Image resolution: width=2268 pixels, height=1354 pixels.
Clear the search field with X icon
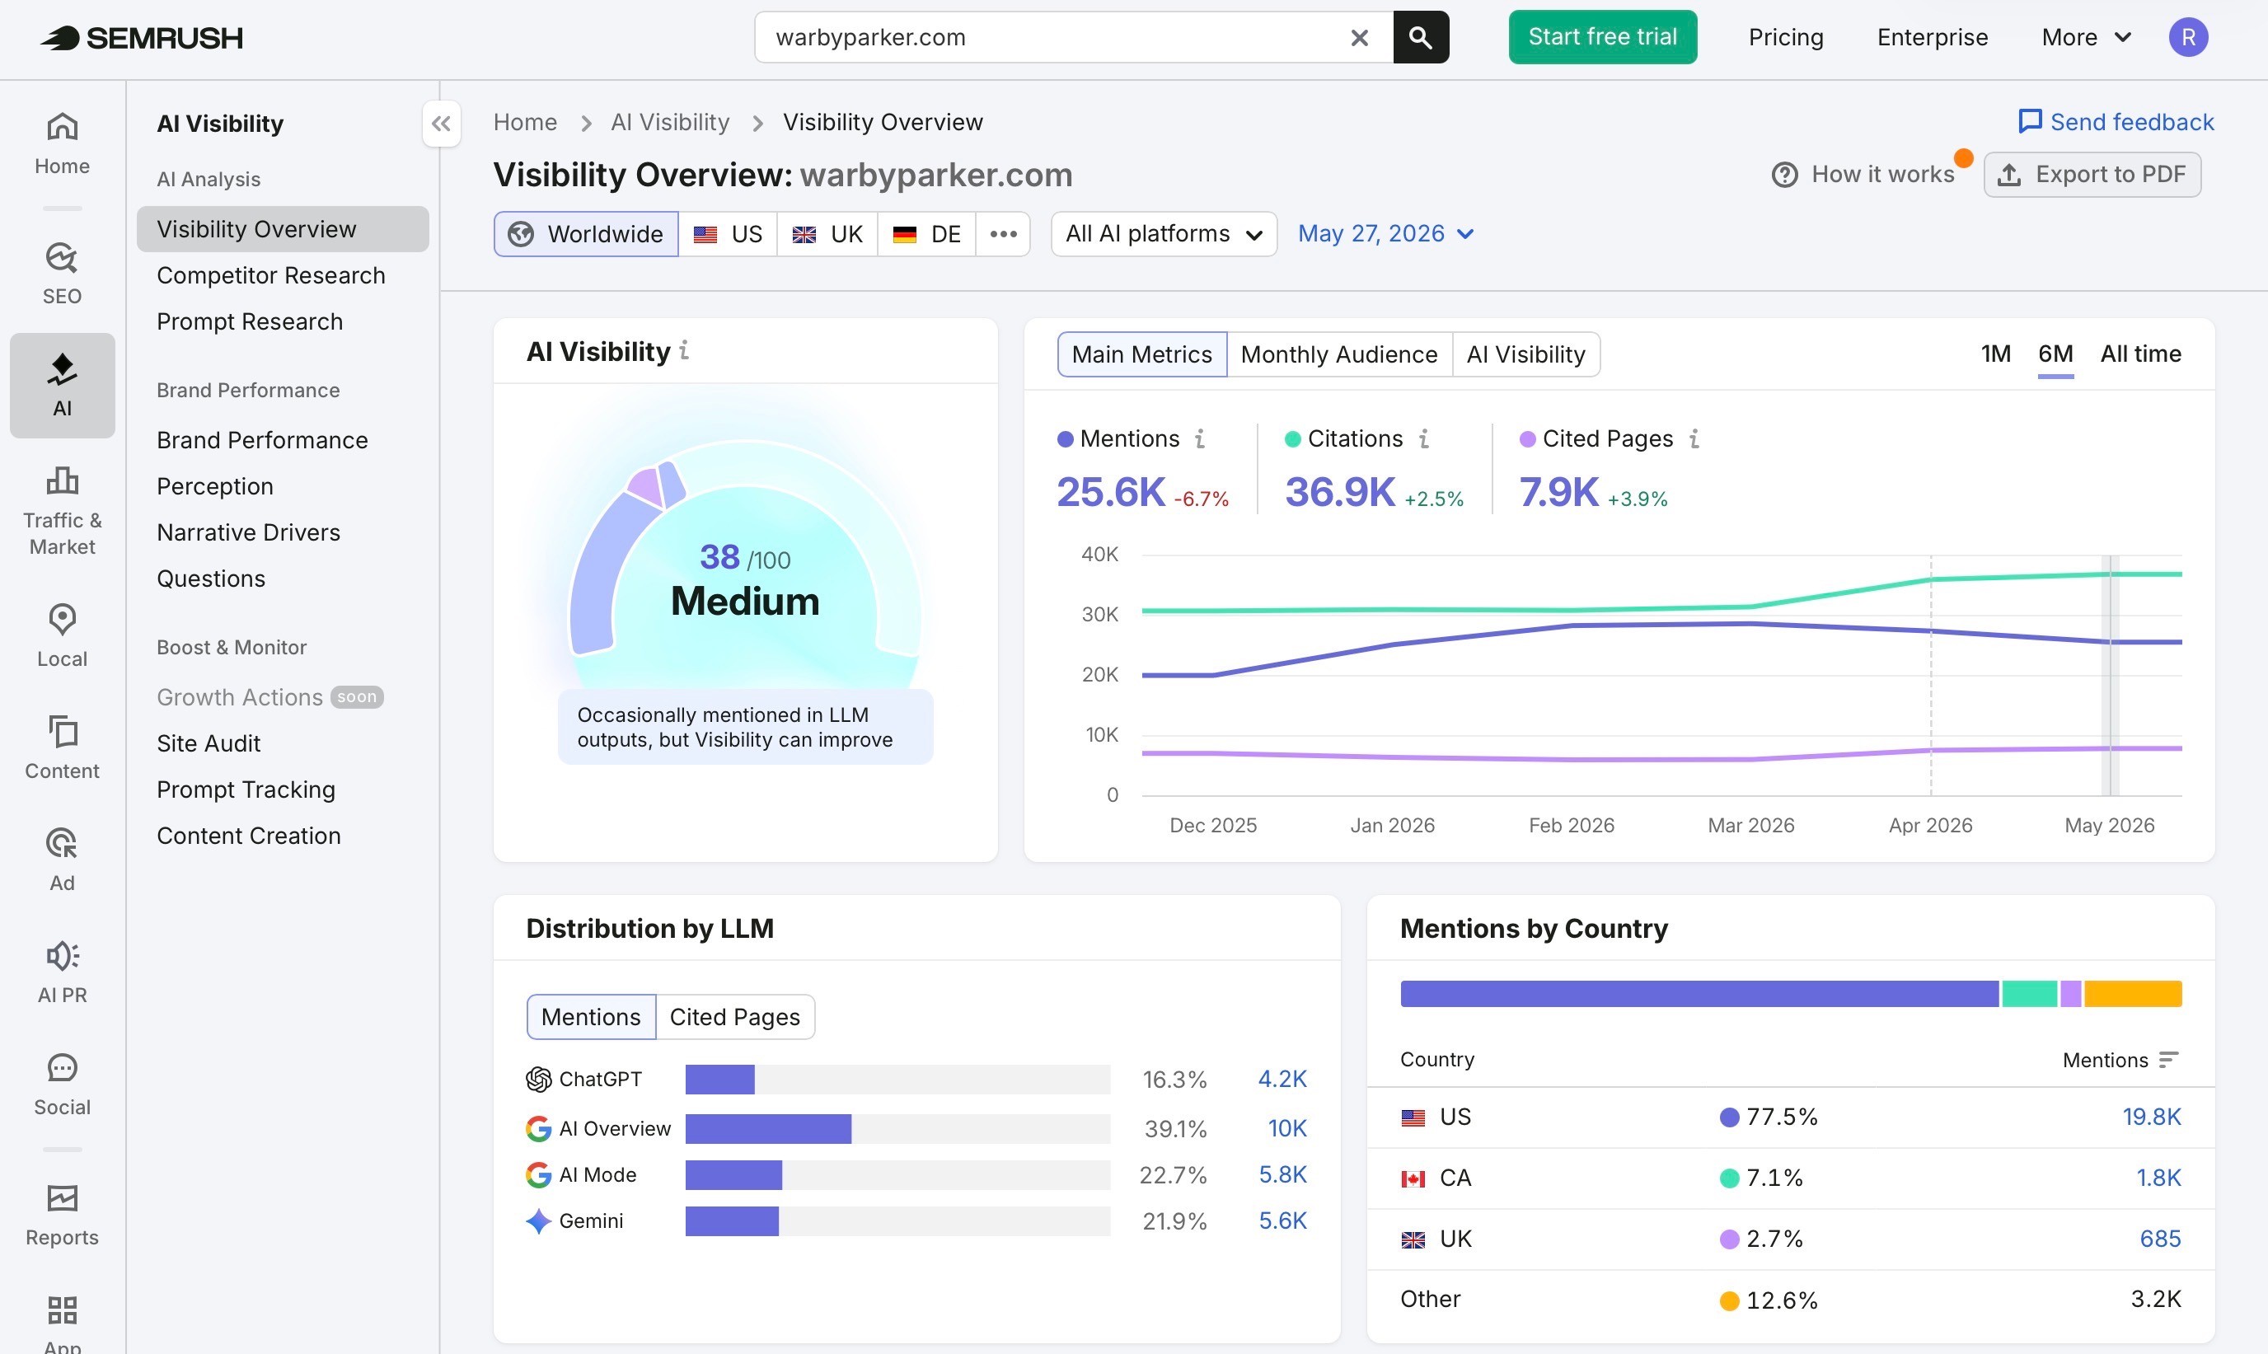coord(1359,37)
